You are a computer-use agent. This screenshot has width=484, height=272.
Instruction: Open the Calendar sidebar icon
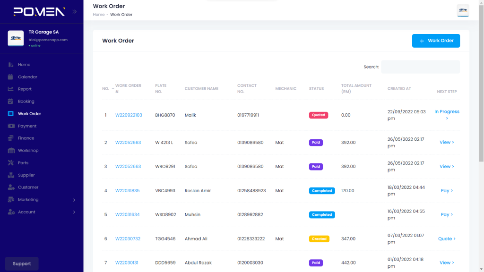pyautogui.click(x=11, y=77)
